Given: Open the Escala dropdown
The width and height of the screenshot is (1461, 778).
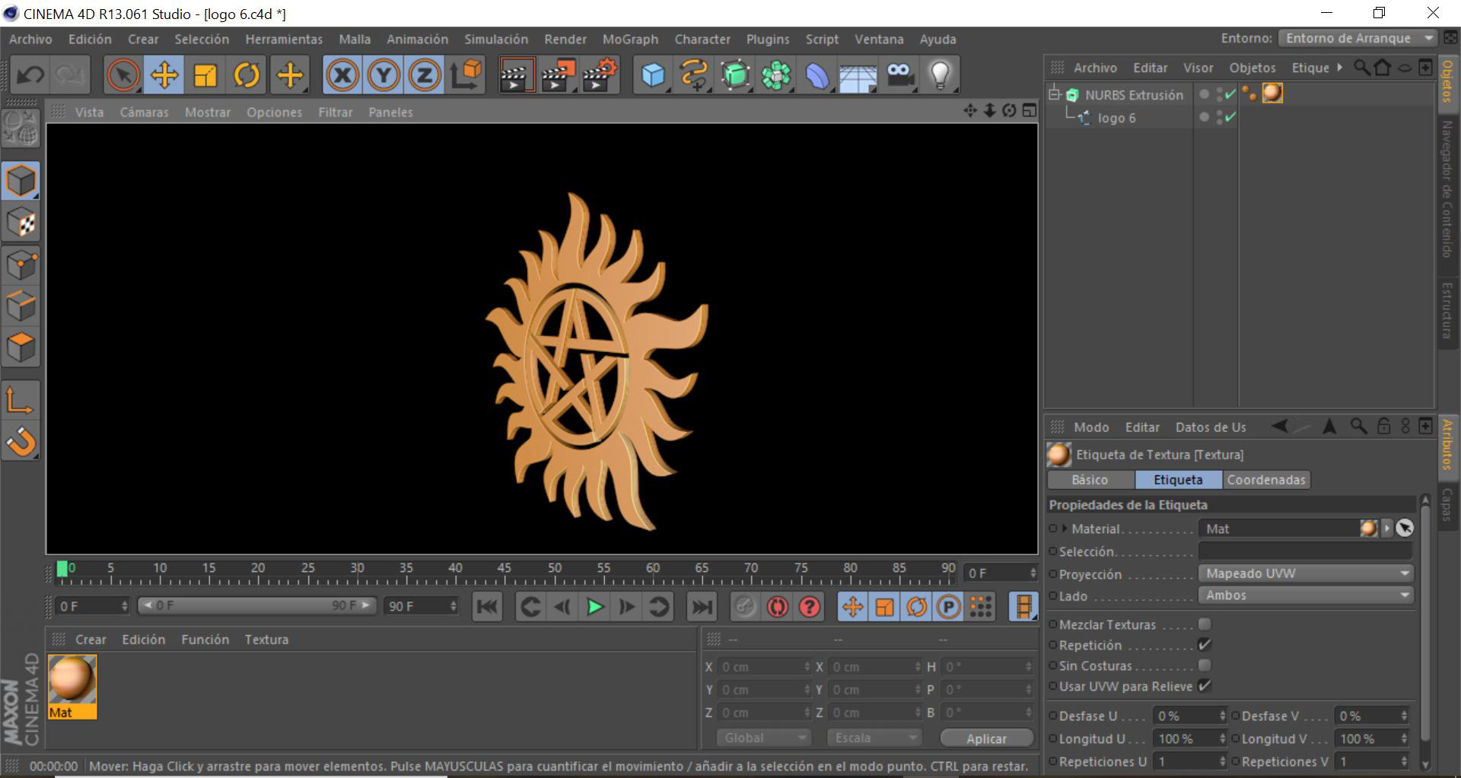Looking at the screenshot, I should pos(873,738).
